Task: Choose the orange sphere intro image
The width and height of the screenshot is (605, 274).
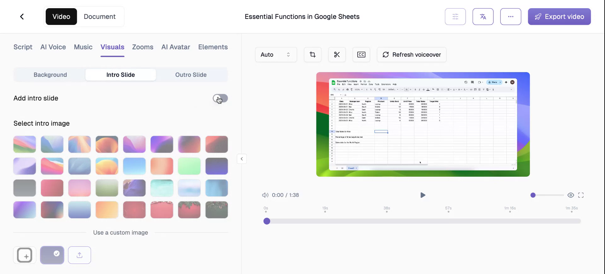Action: point(107,144)
